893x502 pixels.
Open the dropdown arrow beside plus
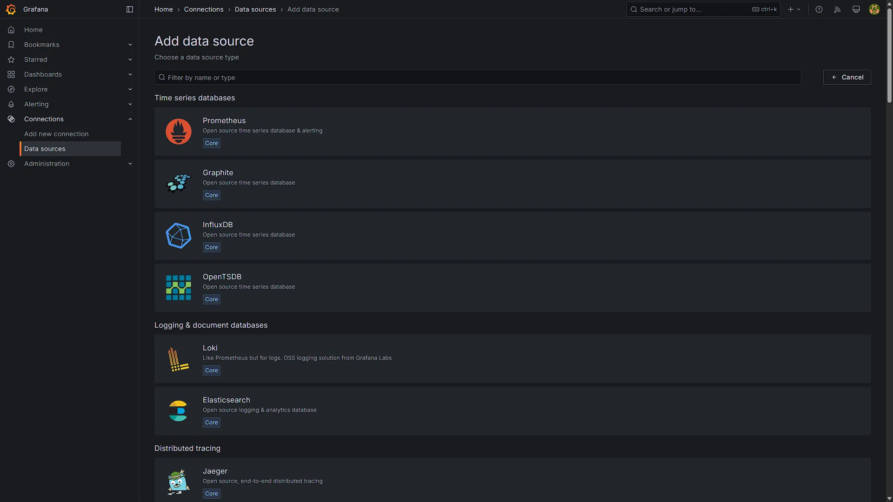click(799, 9)
